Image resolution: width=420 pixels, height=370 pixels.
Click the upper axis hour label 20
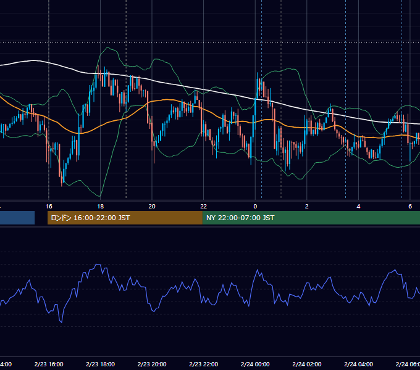(x=152, y=207)
